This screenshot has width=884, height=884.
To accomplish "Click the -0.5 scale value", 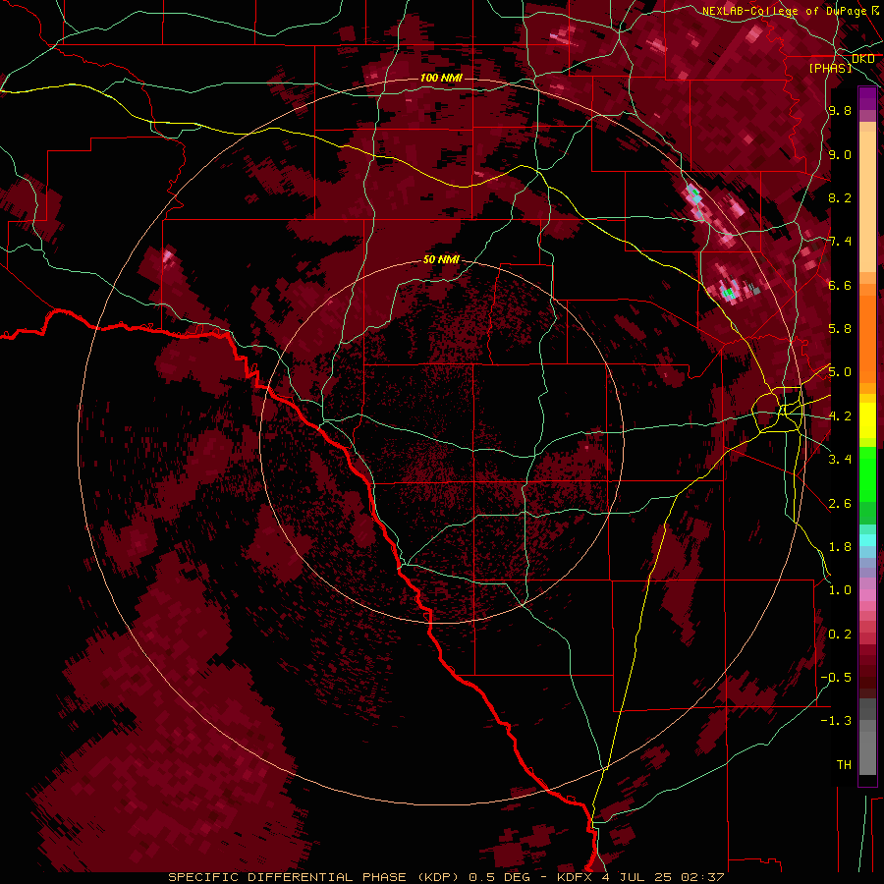I will (x=836, y=677).
